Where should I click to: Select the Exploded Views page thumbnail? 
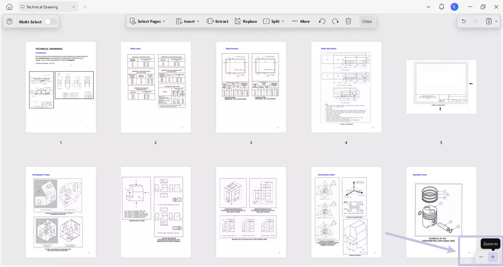[441, 212]
